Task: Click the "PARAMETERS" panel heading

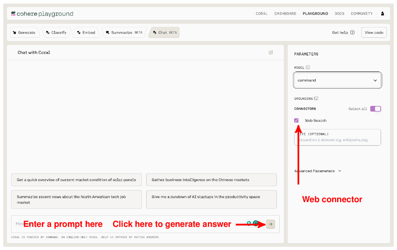Action: (306, 54)
